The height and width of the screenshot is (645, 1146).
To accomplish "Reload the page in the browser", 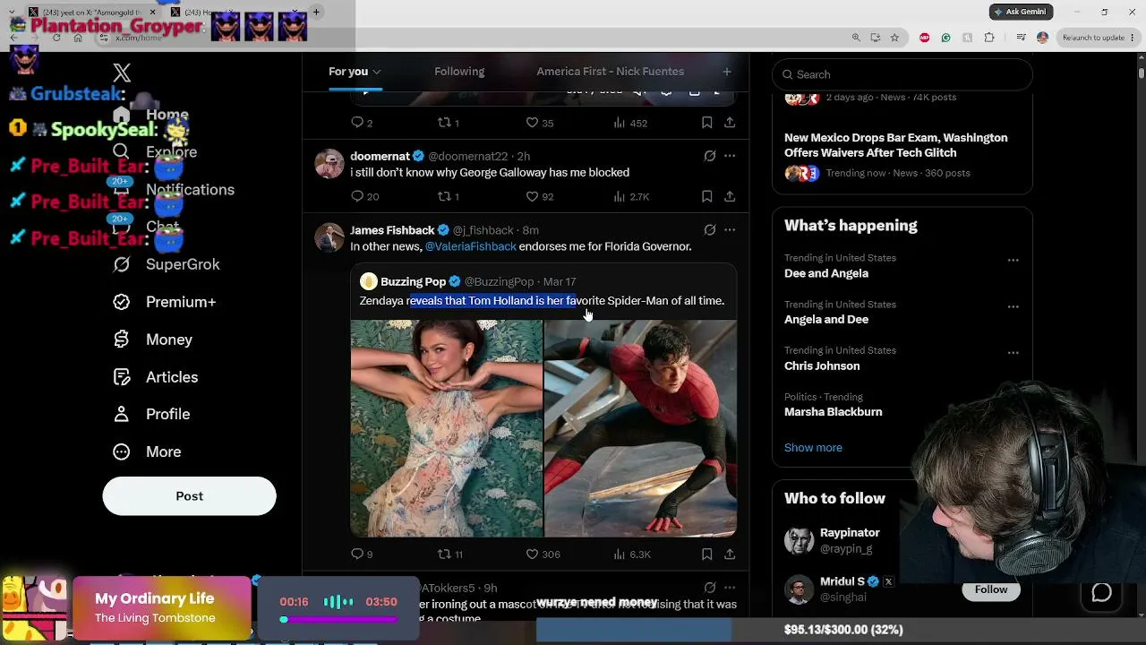I will 57,38.
